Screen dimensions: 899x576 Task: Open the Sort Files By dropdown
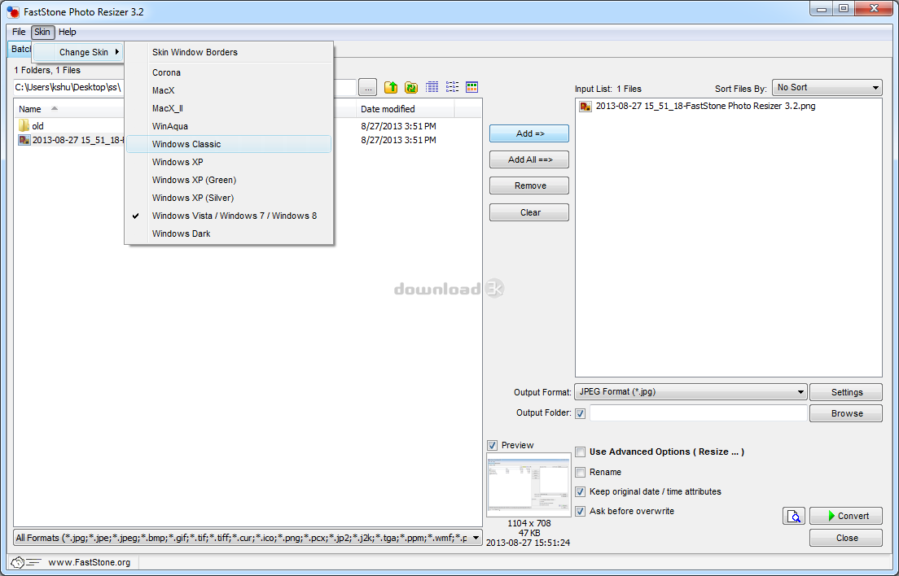tap(827, 88)
